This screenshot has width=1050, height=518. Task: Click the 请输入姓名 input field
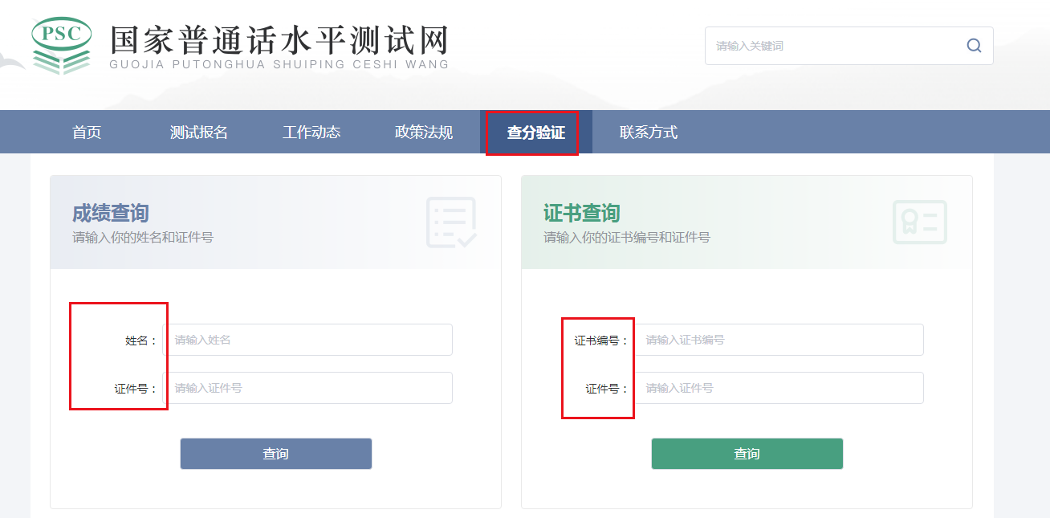coord(309,340)
